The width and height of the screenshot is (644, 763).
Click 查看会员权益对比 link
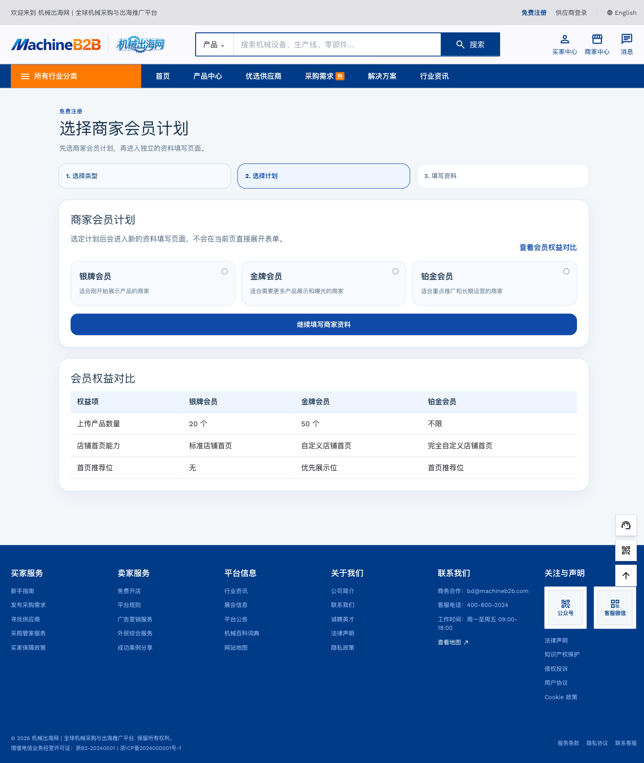coord(548,248)
